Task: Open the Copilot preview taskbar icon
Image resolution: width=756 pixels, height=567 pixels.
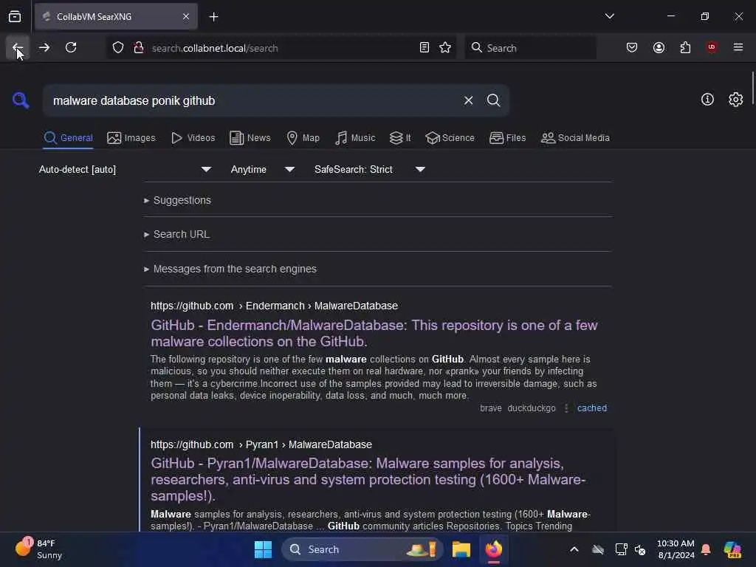Action: [x=732, y=549]
